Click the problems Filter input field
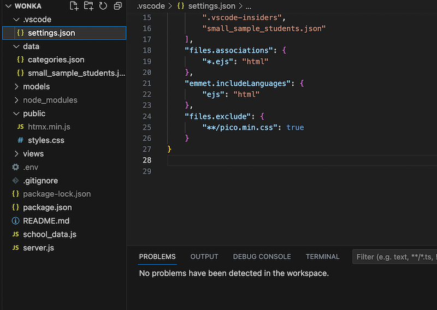This screenshot has height=310, width=437. (394, 257)
